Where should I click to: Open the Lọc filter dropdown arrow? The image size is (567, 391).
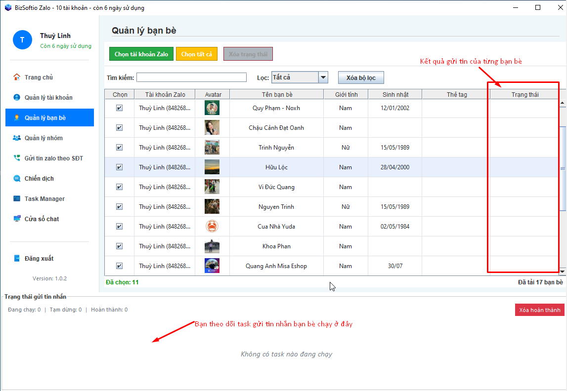[x=323, y=78]
